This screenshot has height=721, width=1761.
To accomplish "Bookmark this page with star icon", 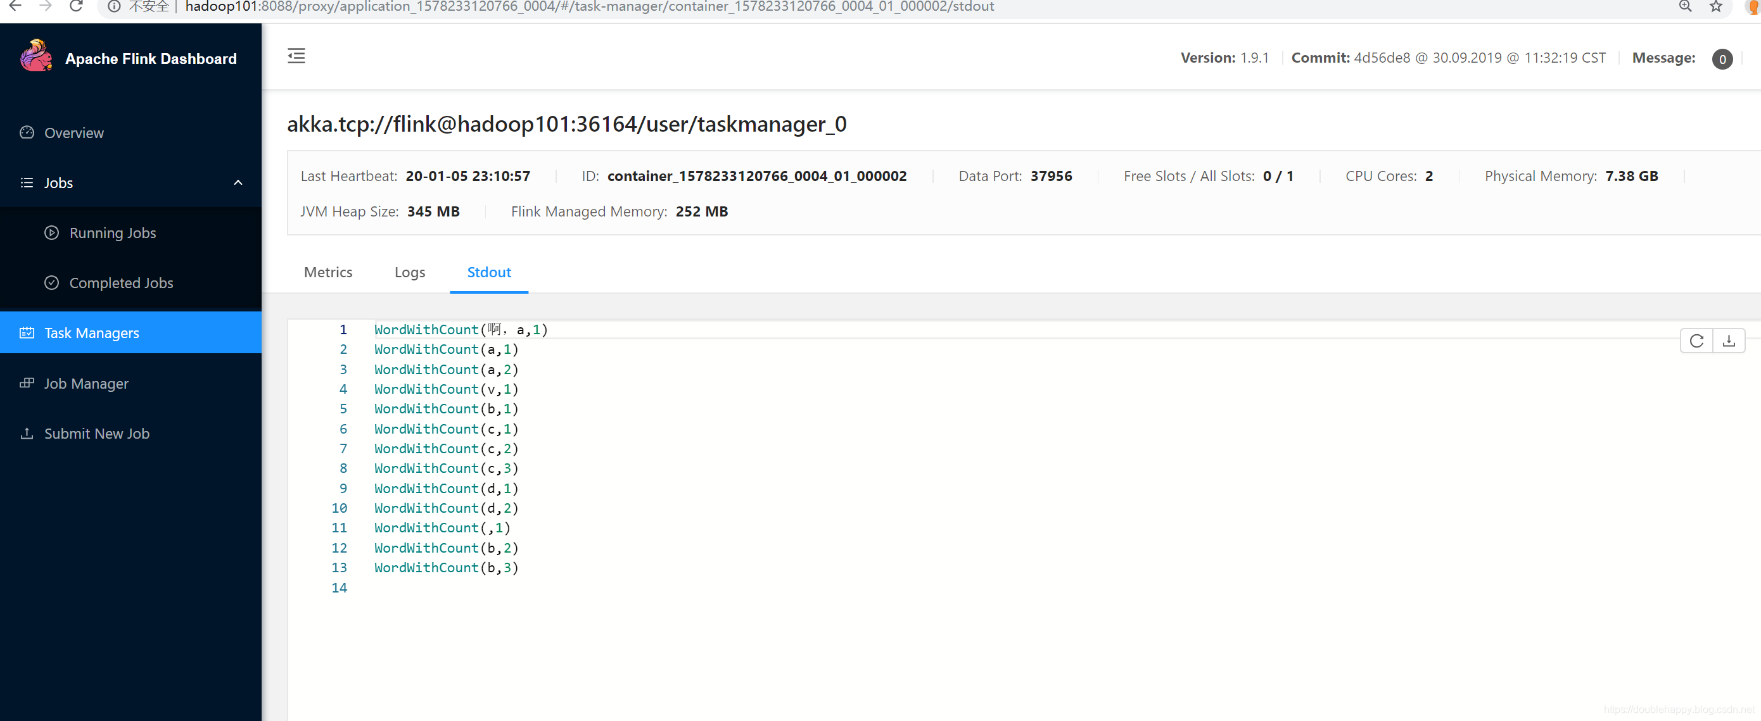I will (1716, 6).
